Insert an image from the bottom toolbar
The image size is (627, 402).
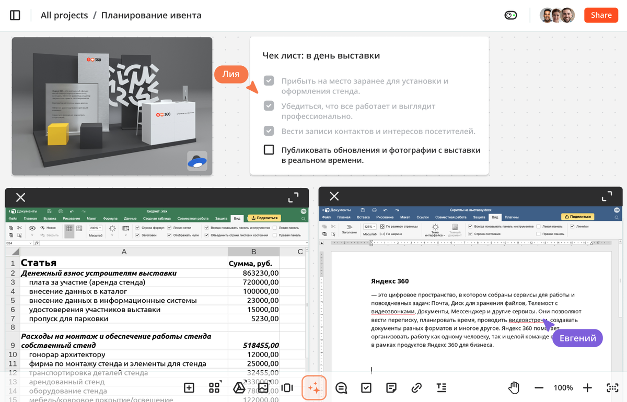[263, 387]
